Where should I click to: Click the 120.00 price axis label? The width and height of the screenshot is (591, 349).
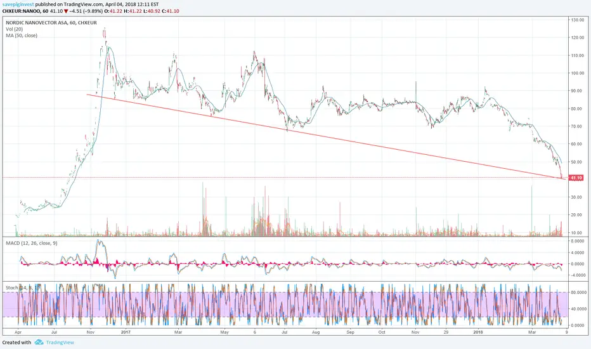click(x=578, y=37)
